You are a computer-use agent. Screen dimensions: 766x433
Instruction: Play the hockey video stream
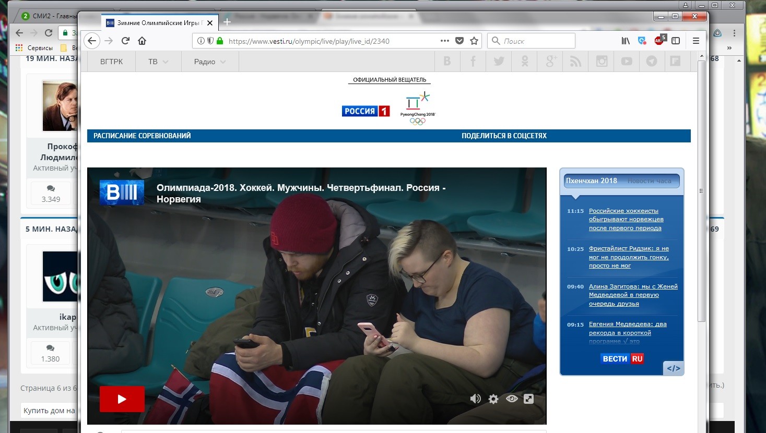coord(122,399)
